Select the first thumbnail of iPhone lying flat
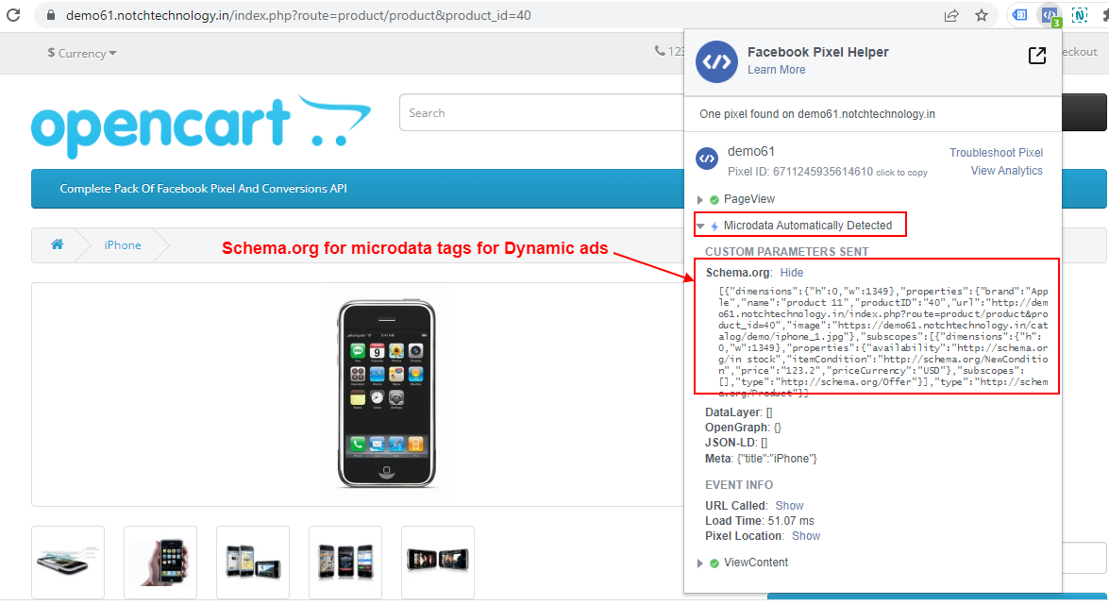The image size is (1109, 605). 68,562
